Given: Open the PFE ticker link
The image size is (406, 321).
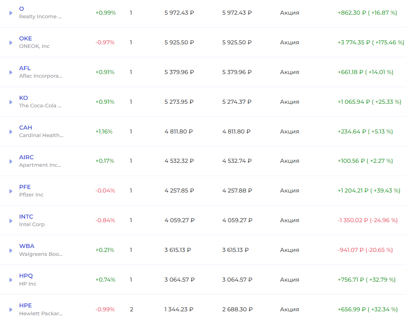Looking at the screenshot, I should point(25,187).
